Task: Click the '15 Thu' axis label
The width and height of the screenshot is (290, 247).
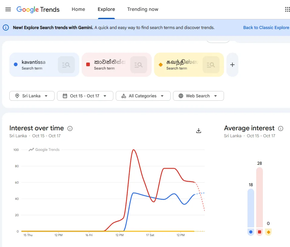Action: (x=28, y=235)
